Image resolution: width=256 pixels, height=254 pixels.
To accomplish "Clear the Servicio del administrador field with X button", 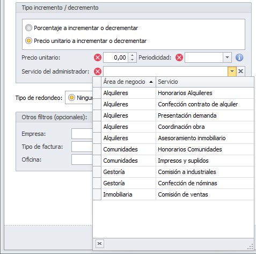I will coord(240,71).
